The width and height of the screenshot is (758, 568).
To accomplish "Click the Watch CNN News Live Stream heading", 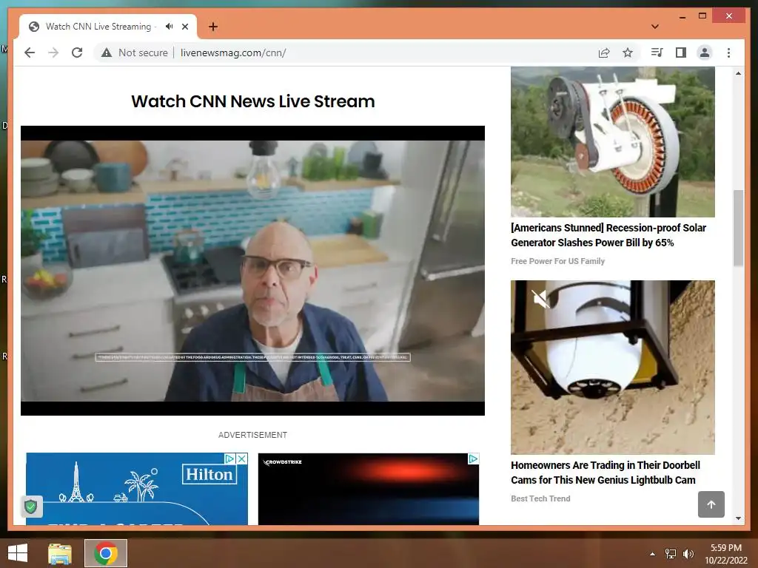I will pyautogui.click(x=253, y=101).
